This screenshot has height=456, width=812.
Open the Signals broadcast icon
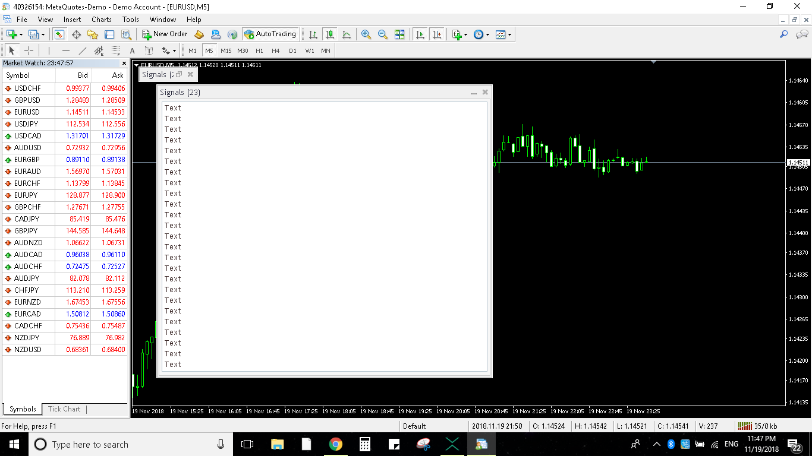click(232, 34)
